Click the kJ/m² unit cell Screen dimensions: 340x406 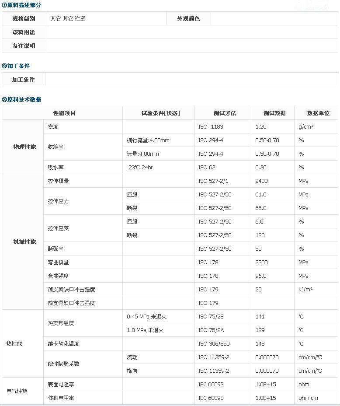[x=305, y=290]
